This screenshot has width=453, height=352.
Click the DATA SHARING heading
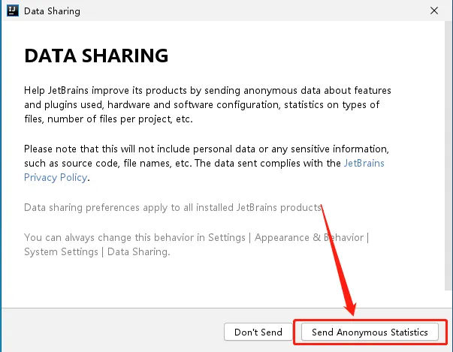pos(96,56)
